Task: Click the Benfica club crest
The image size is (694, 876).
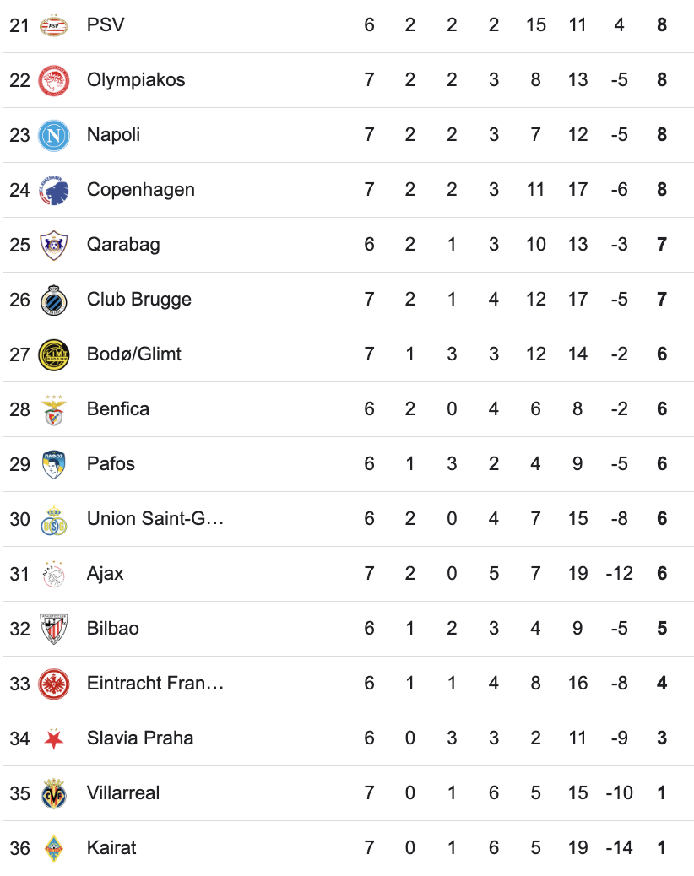Action: coord(54,409)
